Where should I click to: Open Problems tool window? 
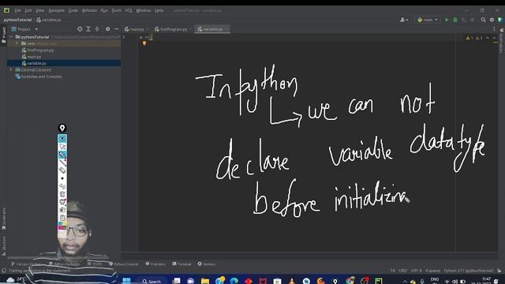(155, 264)
